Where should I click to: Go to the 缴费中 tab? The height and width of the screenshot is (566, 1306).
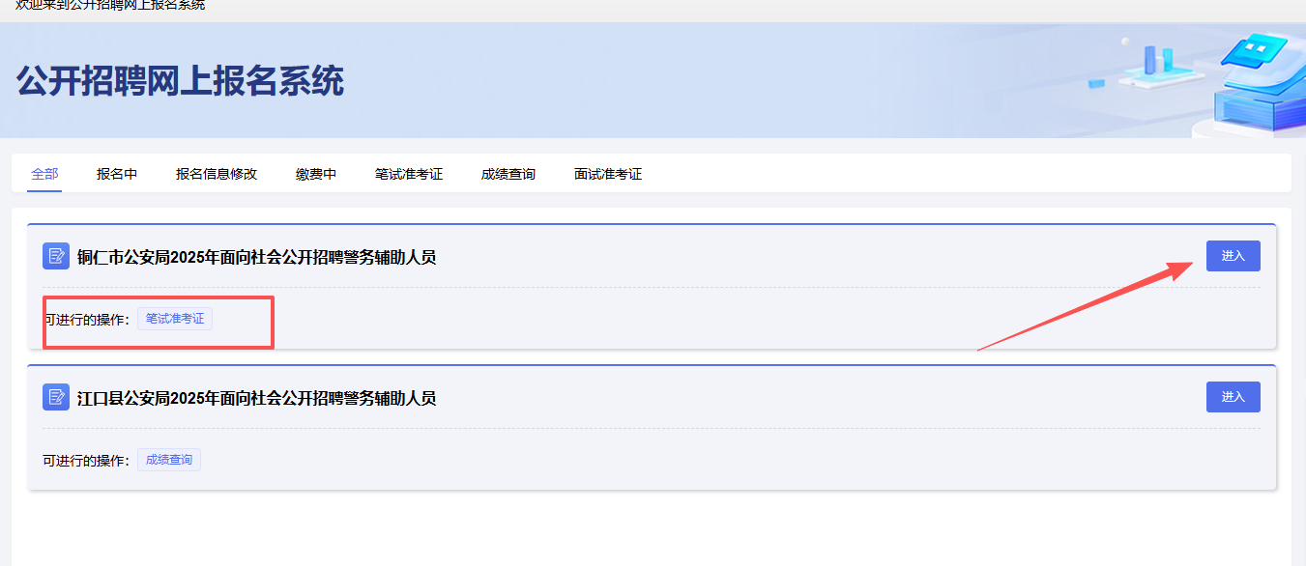point(316,174)
